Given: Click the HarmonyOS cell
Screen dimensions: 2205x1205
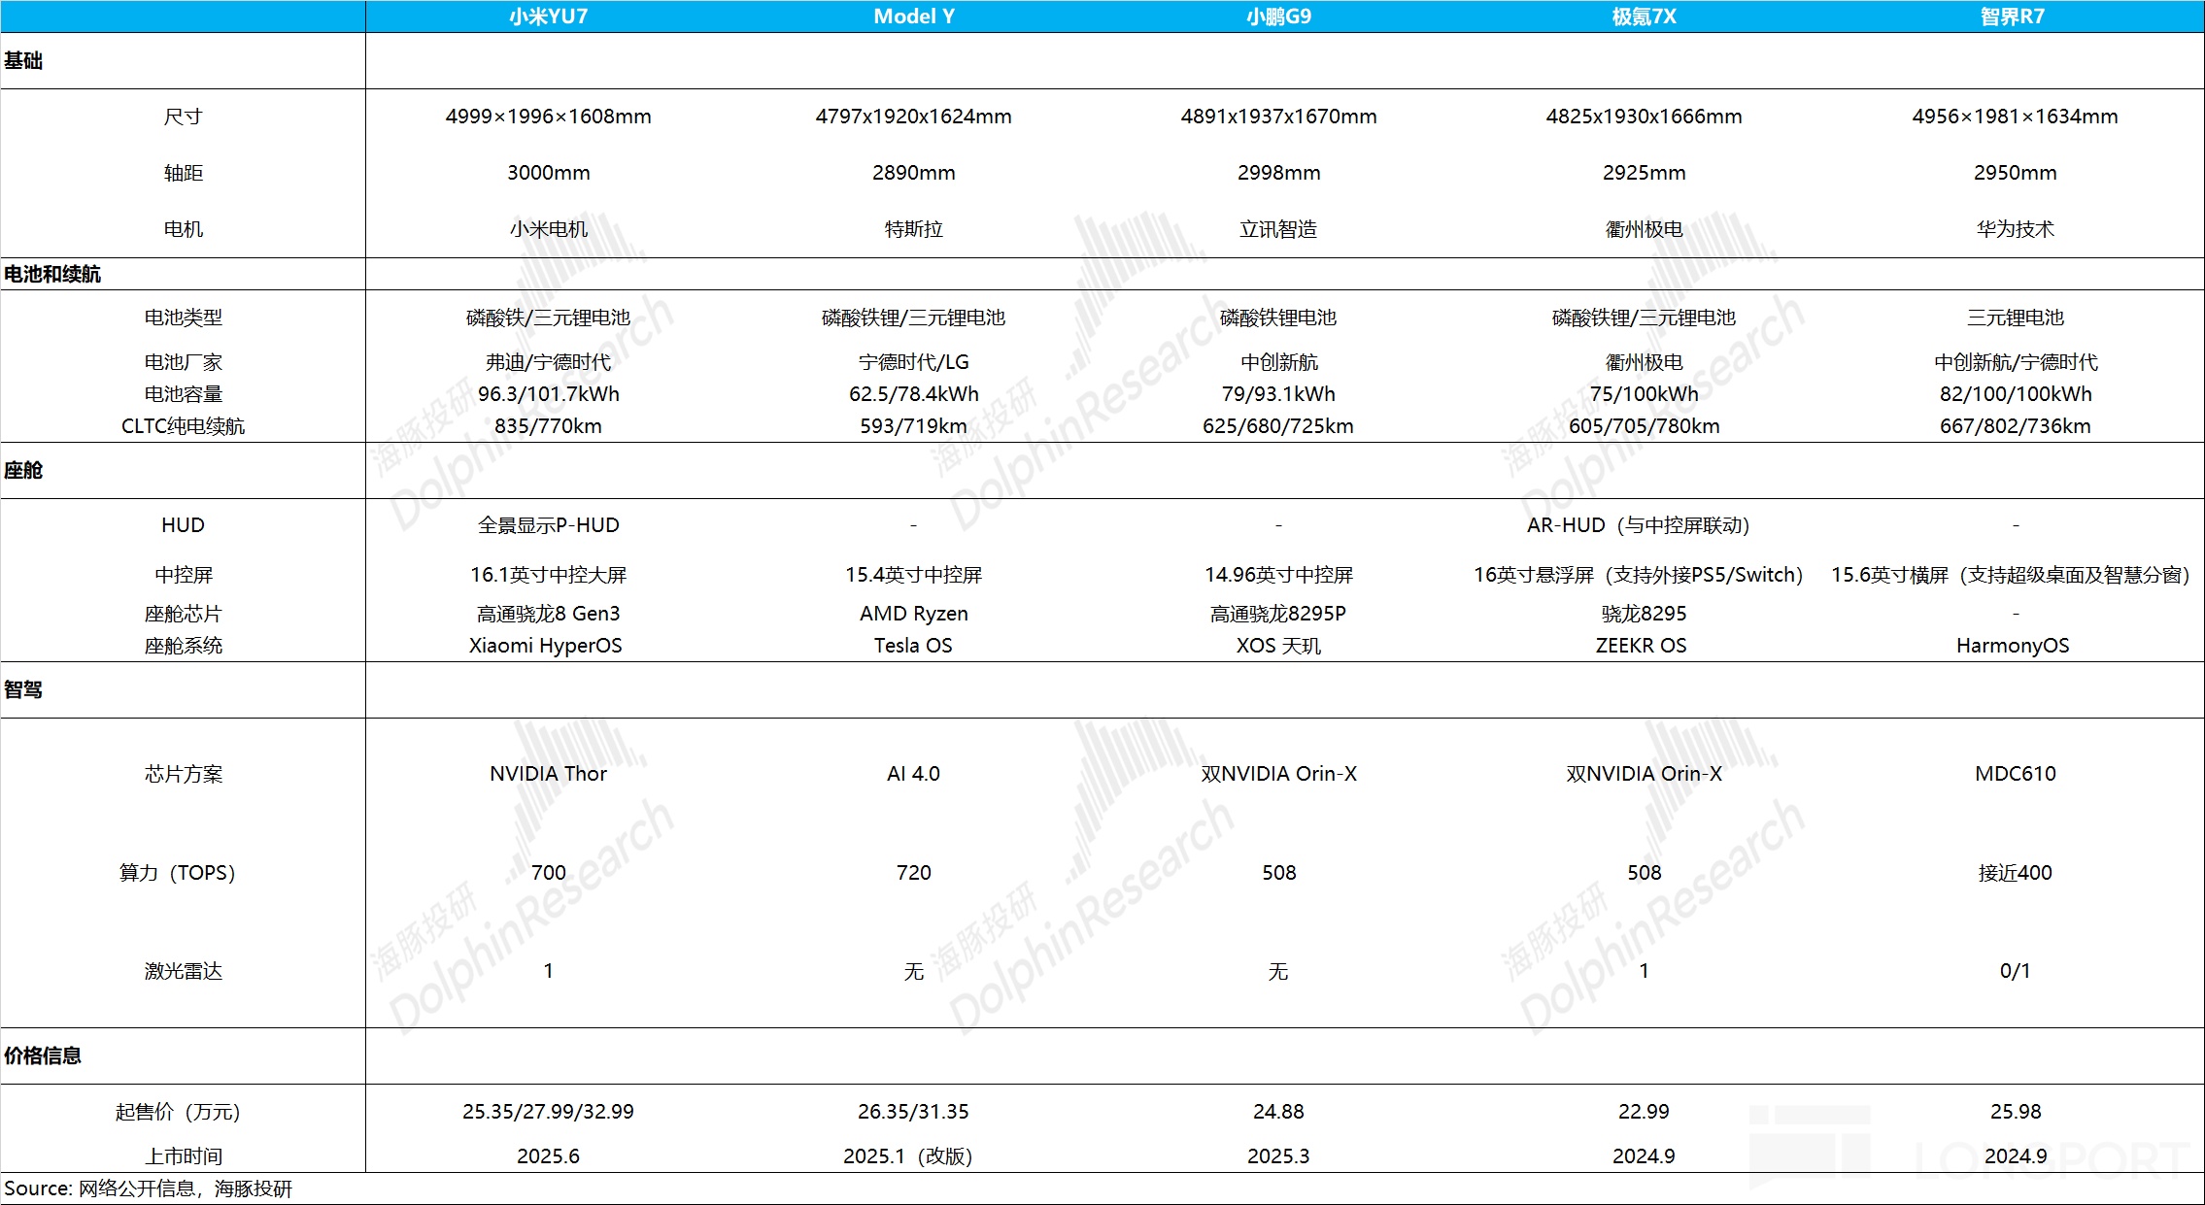Looking at the screenshot, I should tap(2013, 646).
